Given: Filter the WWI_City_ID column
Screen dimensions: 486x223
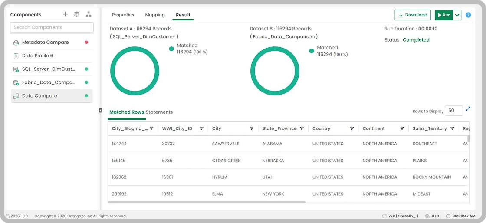Looking at the screenshot, I should [201, 128].
